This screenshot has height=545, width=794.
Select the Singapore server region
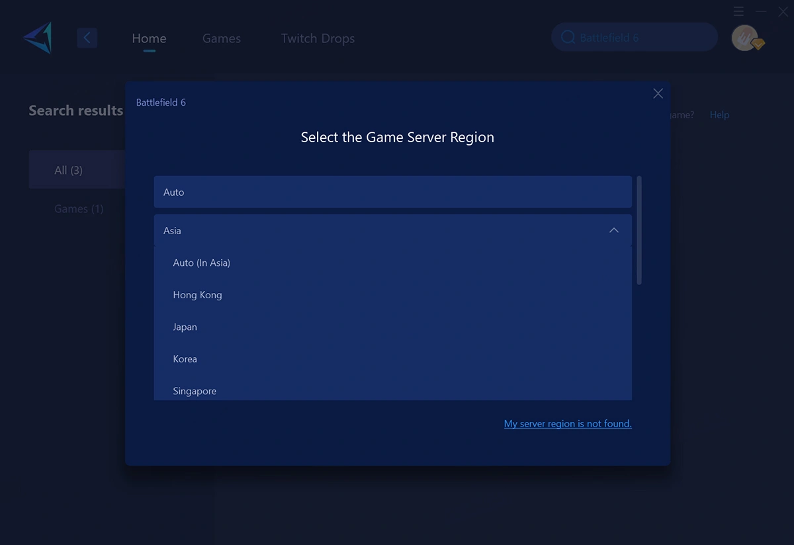[194, 391]
